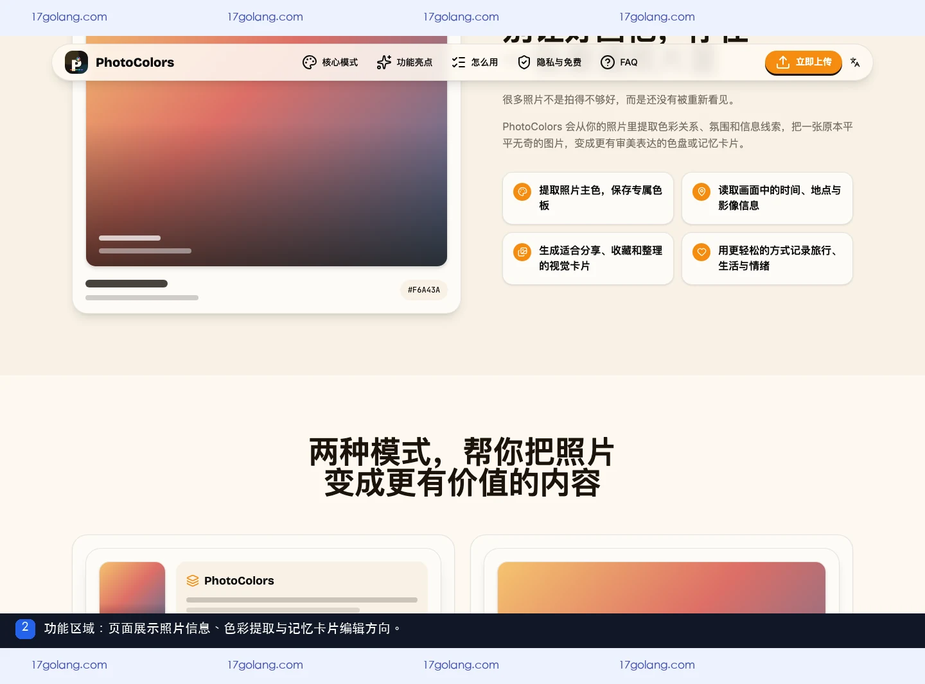The image size is (925, 684).
Task: Click the 提取照片主色，保存专属色板 card text
Action: (x=601, y=198)
